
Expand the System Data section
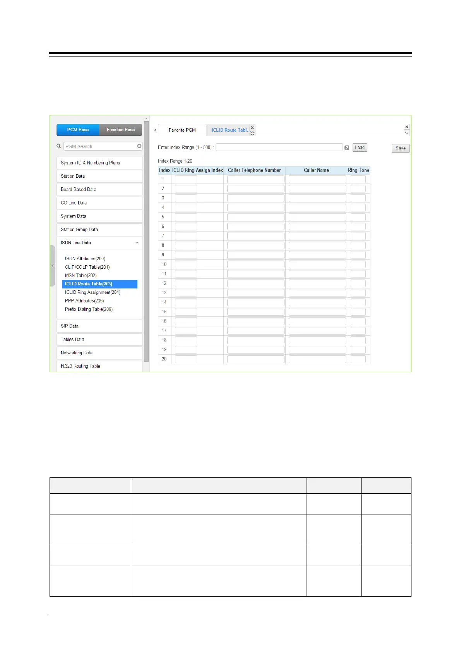[99, 216]
